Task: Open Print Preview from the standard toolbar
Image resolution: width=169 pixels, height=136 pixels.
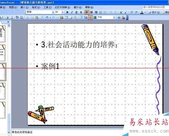Action: point(11,18)
